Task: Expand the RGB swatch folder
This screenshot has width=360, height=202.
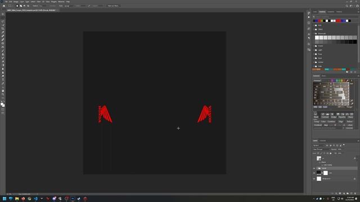Action: pyautogui.click(x=314, y=25)
